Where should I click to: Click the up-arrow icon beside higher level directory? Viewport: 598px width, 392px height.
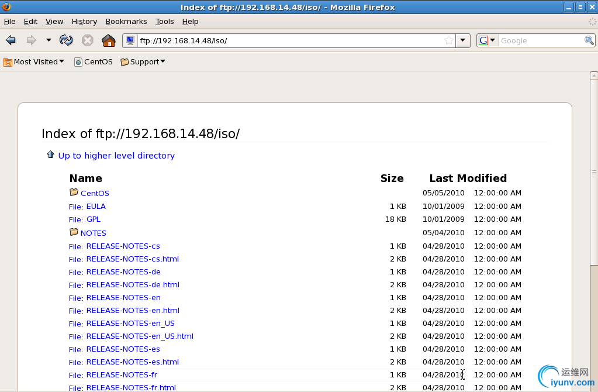50,154
